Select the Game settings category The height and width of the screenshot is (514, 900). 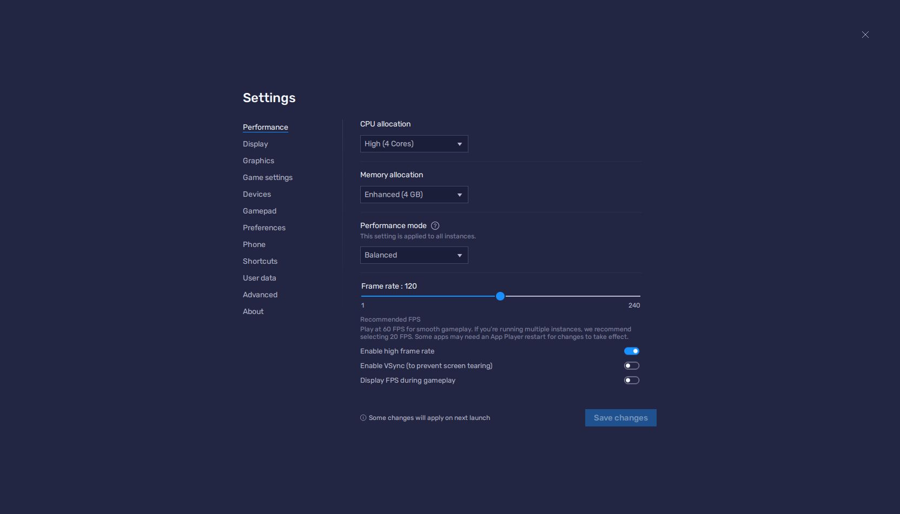pos(267,177)
